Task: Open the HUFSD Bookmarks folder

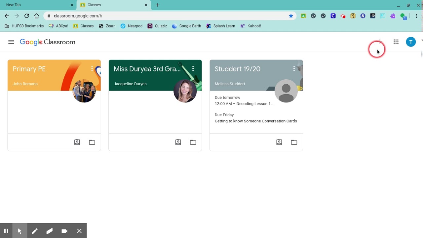Action: tap(24, 26)
